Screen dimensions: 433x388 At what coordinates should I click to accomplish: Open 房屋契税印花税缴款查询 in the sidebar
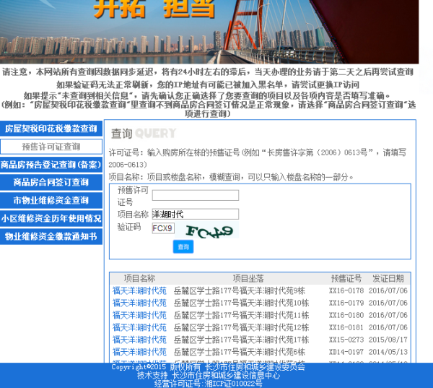click(51, 129)
